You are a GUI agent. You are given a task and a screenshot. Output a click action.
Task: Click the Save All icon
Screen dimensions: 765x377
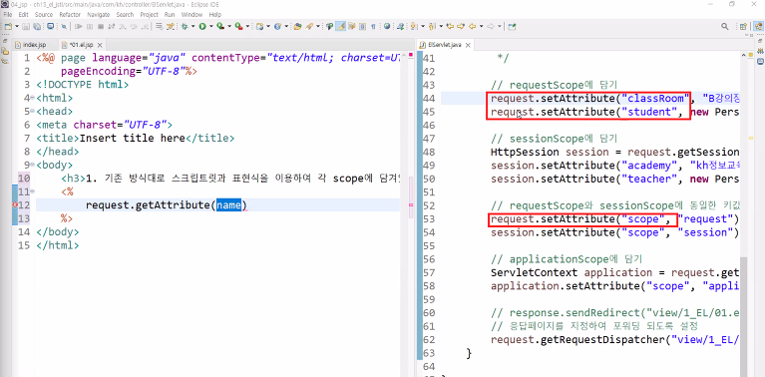coord(37,26)
